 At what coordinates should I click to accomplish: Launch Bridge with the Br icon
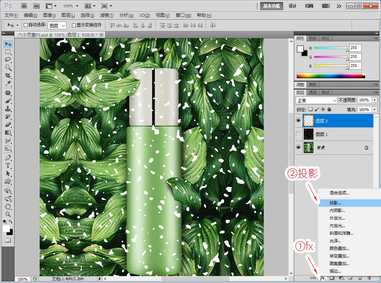(24, 6)
